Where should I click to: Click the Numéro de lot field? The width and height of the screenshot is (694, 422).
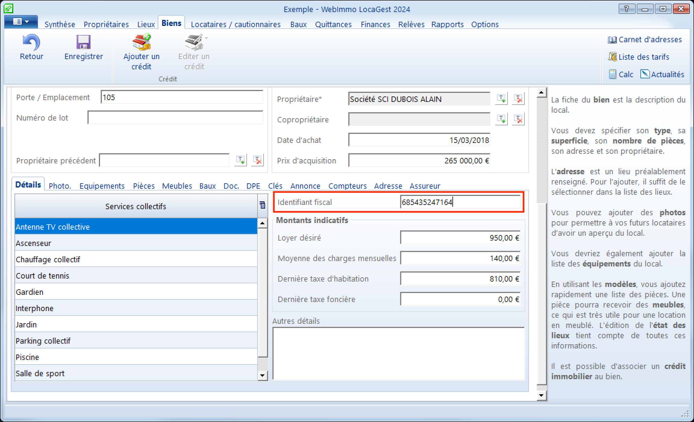(x=175, y=118)
